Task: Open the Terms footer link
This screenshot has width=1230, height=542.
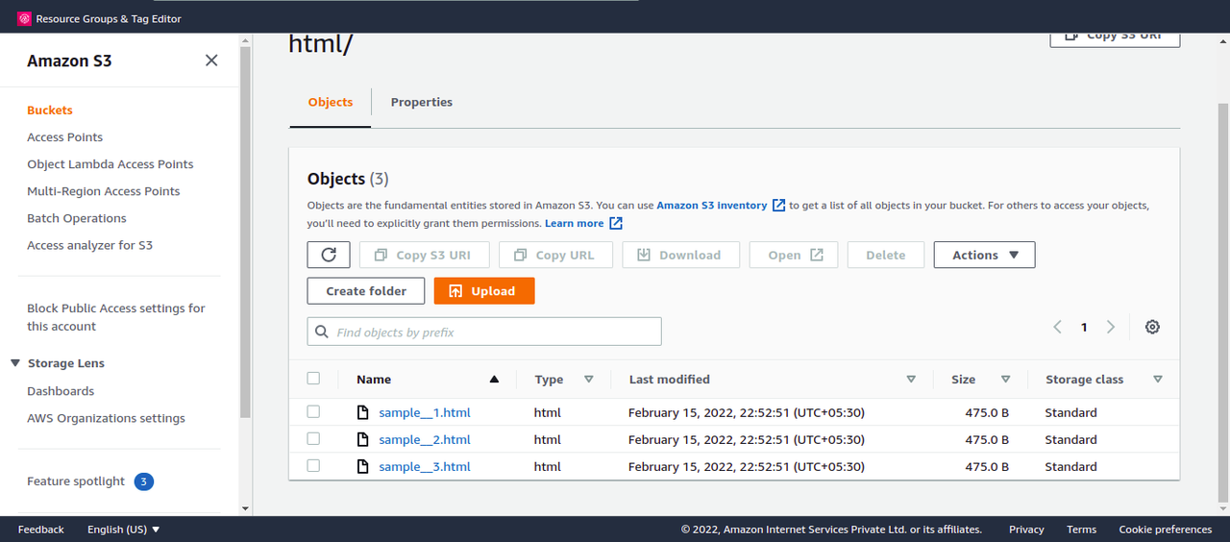Action: tap(1081, 530)
